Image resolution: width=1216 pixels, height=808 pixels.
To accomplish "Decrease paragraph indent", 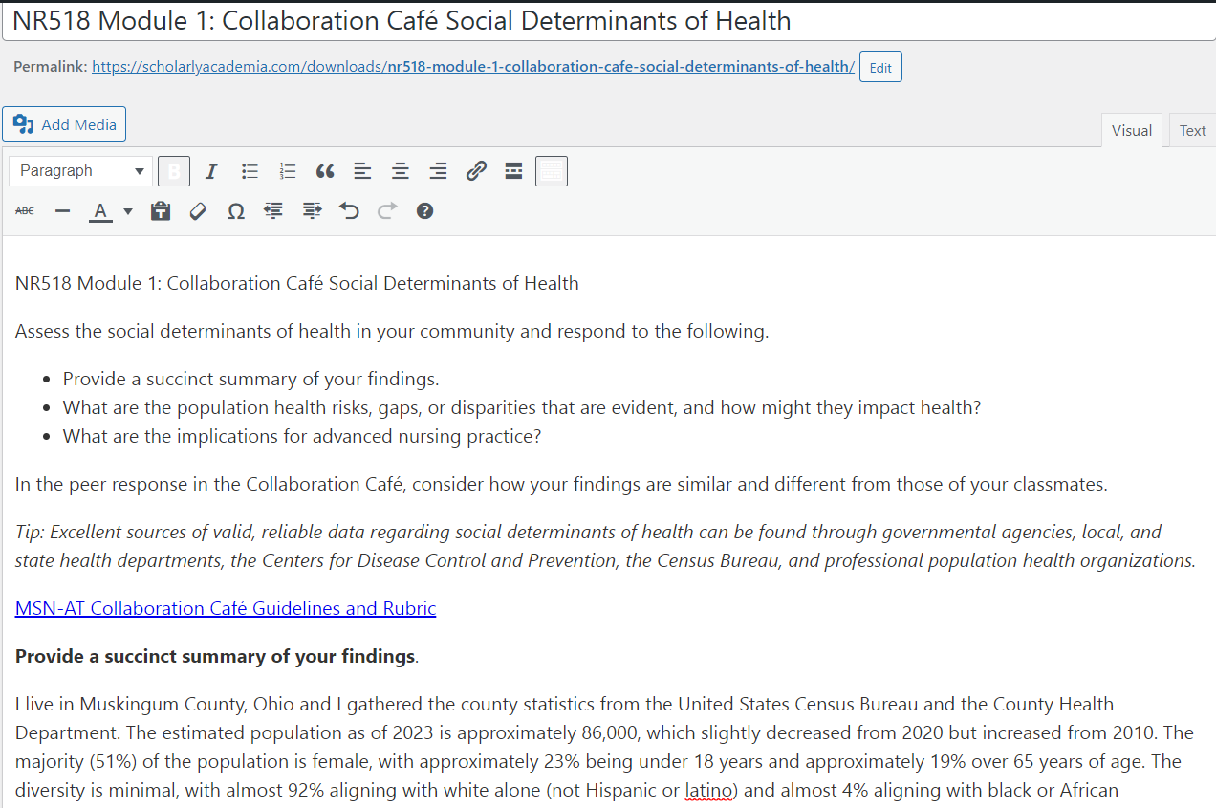I will [x=273, y=211].
